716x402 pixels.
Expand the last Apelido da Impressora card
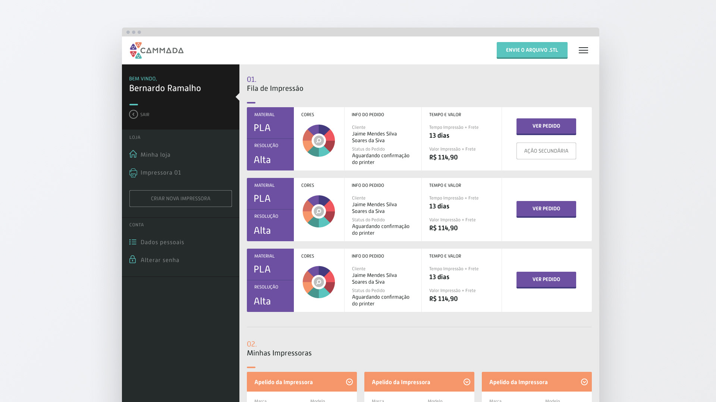coord(584,382)
